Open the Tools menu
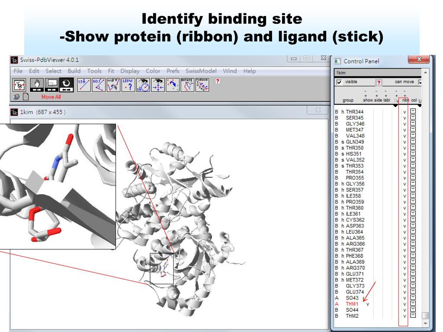443x332 pixels. (94, 71)
